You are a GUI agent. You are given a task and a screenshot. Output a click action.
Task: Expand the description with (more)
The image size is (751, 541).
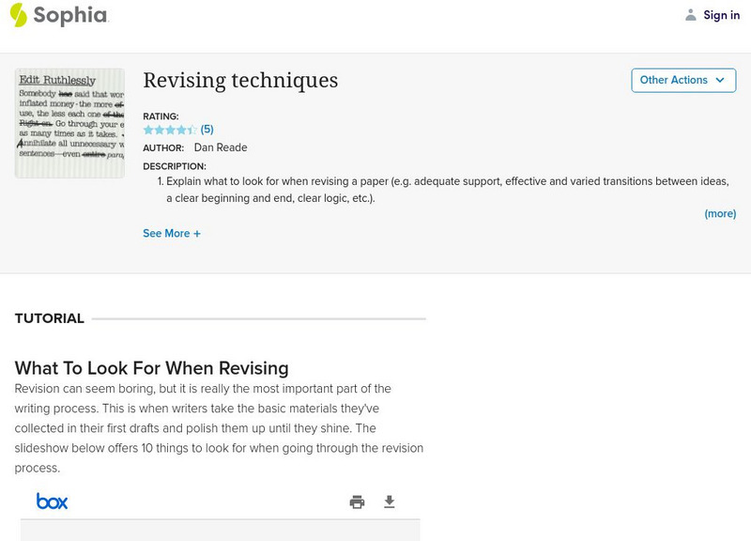[720, 214]
